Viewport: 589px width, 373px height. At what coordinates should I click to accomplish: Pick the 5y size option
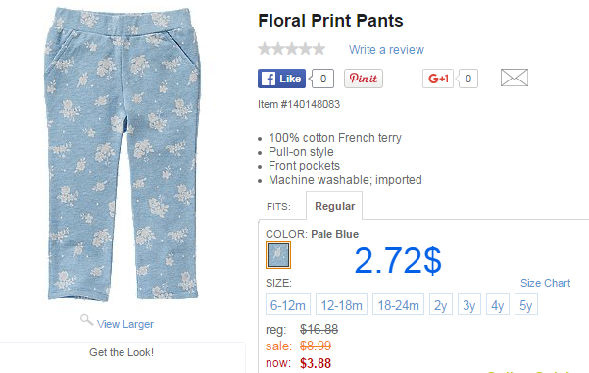pyautogui.click(x=526, y=304)
